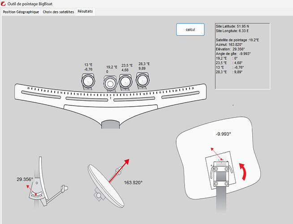
Task: Click the -9.993° skew angle label
Action: [223, 134]
